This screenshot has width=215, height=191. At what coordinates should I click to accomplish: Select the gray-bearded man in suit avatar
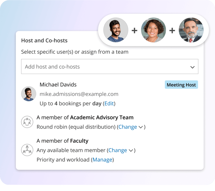click(191, 30)
